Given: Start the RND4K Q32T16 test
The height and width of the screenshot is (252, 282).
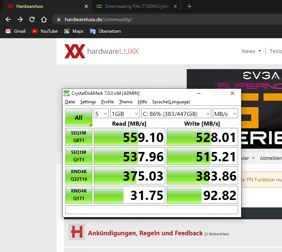Looking at the screenshot, I should click(79, 175).
